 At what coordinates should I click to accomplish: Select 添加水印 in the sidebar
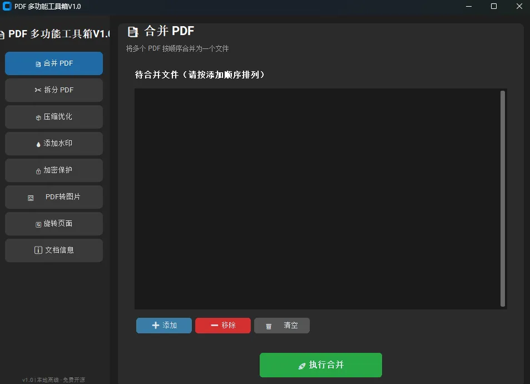[x=54, y=144]
